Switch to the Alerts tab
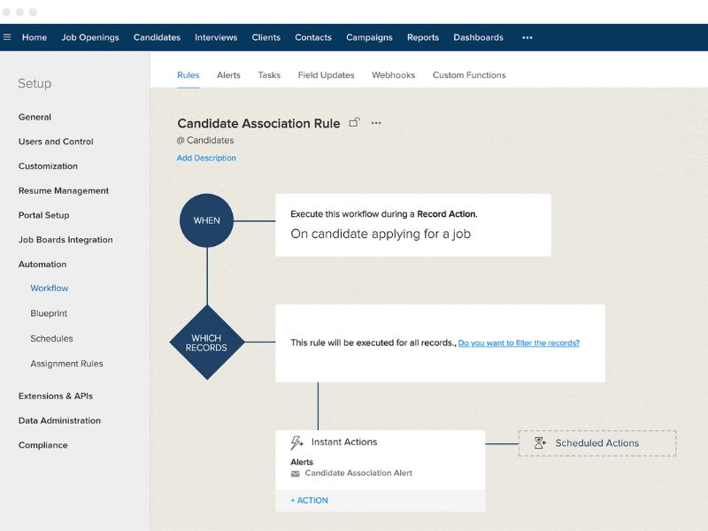708x531 pixels. [x=228, y=75]
